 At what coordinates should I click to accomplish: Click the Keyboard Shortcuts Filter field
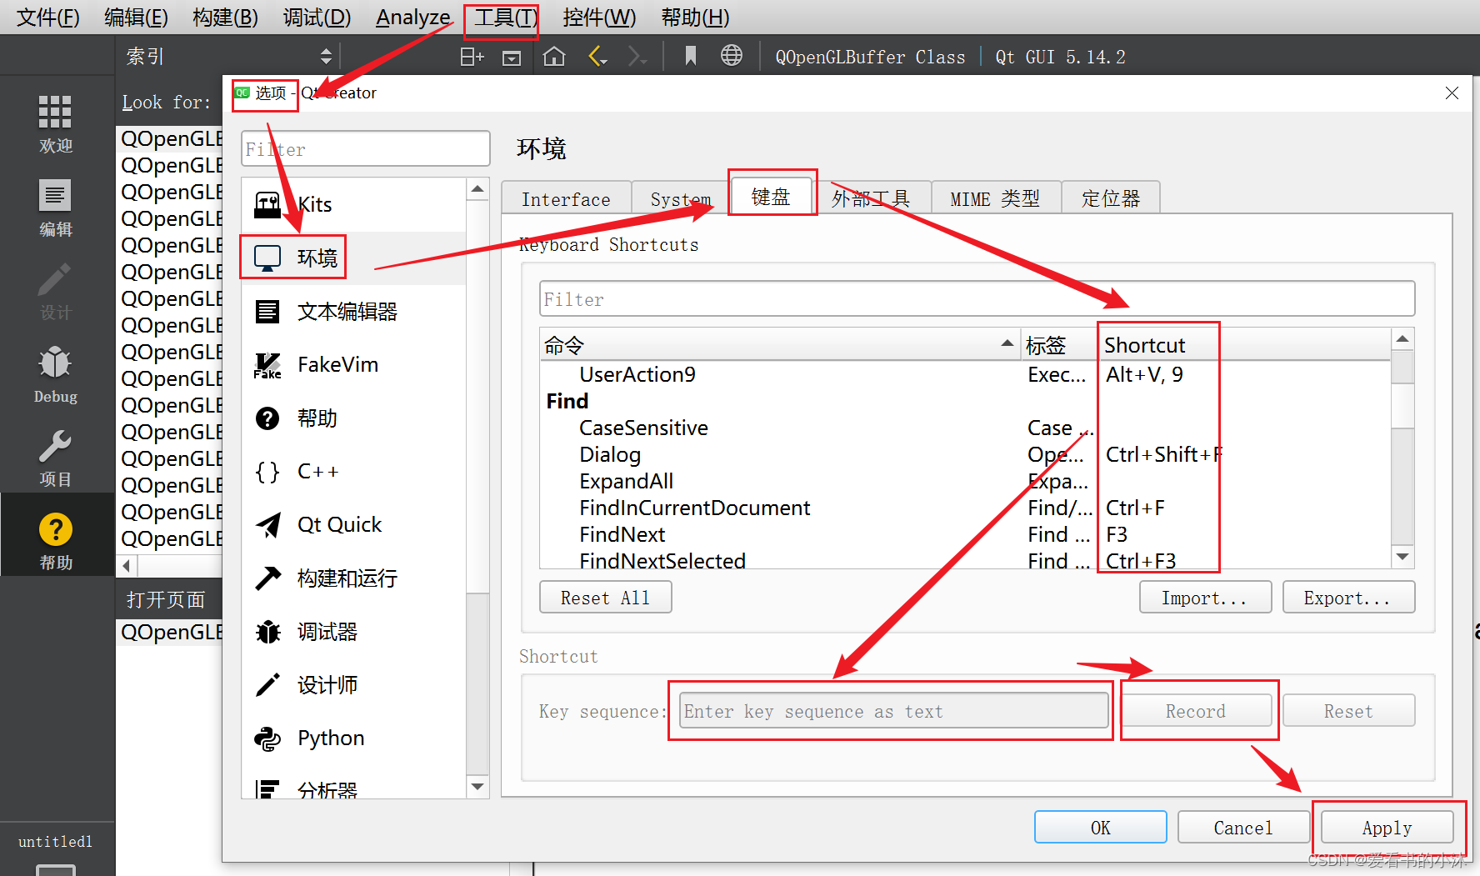(x=977, y=299)
